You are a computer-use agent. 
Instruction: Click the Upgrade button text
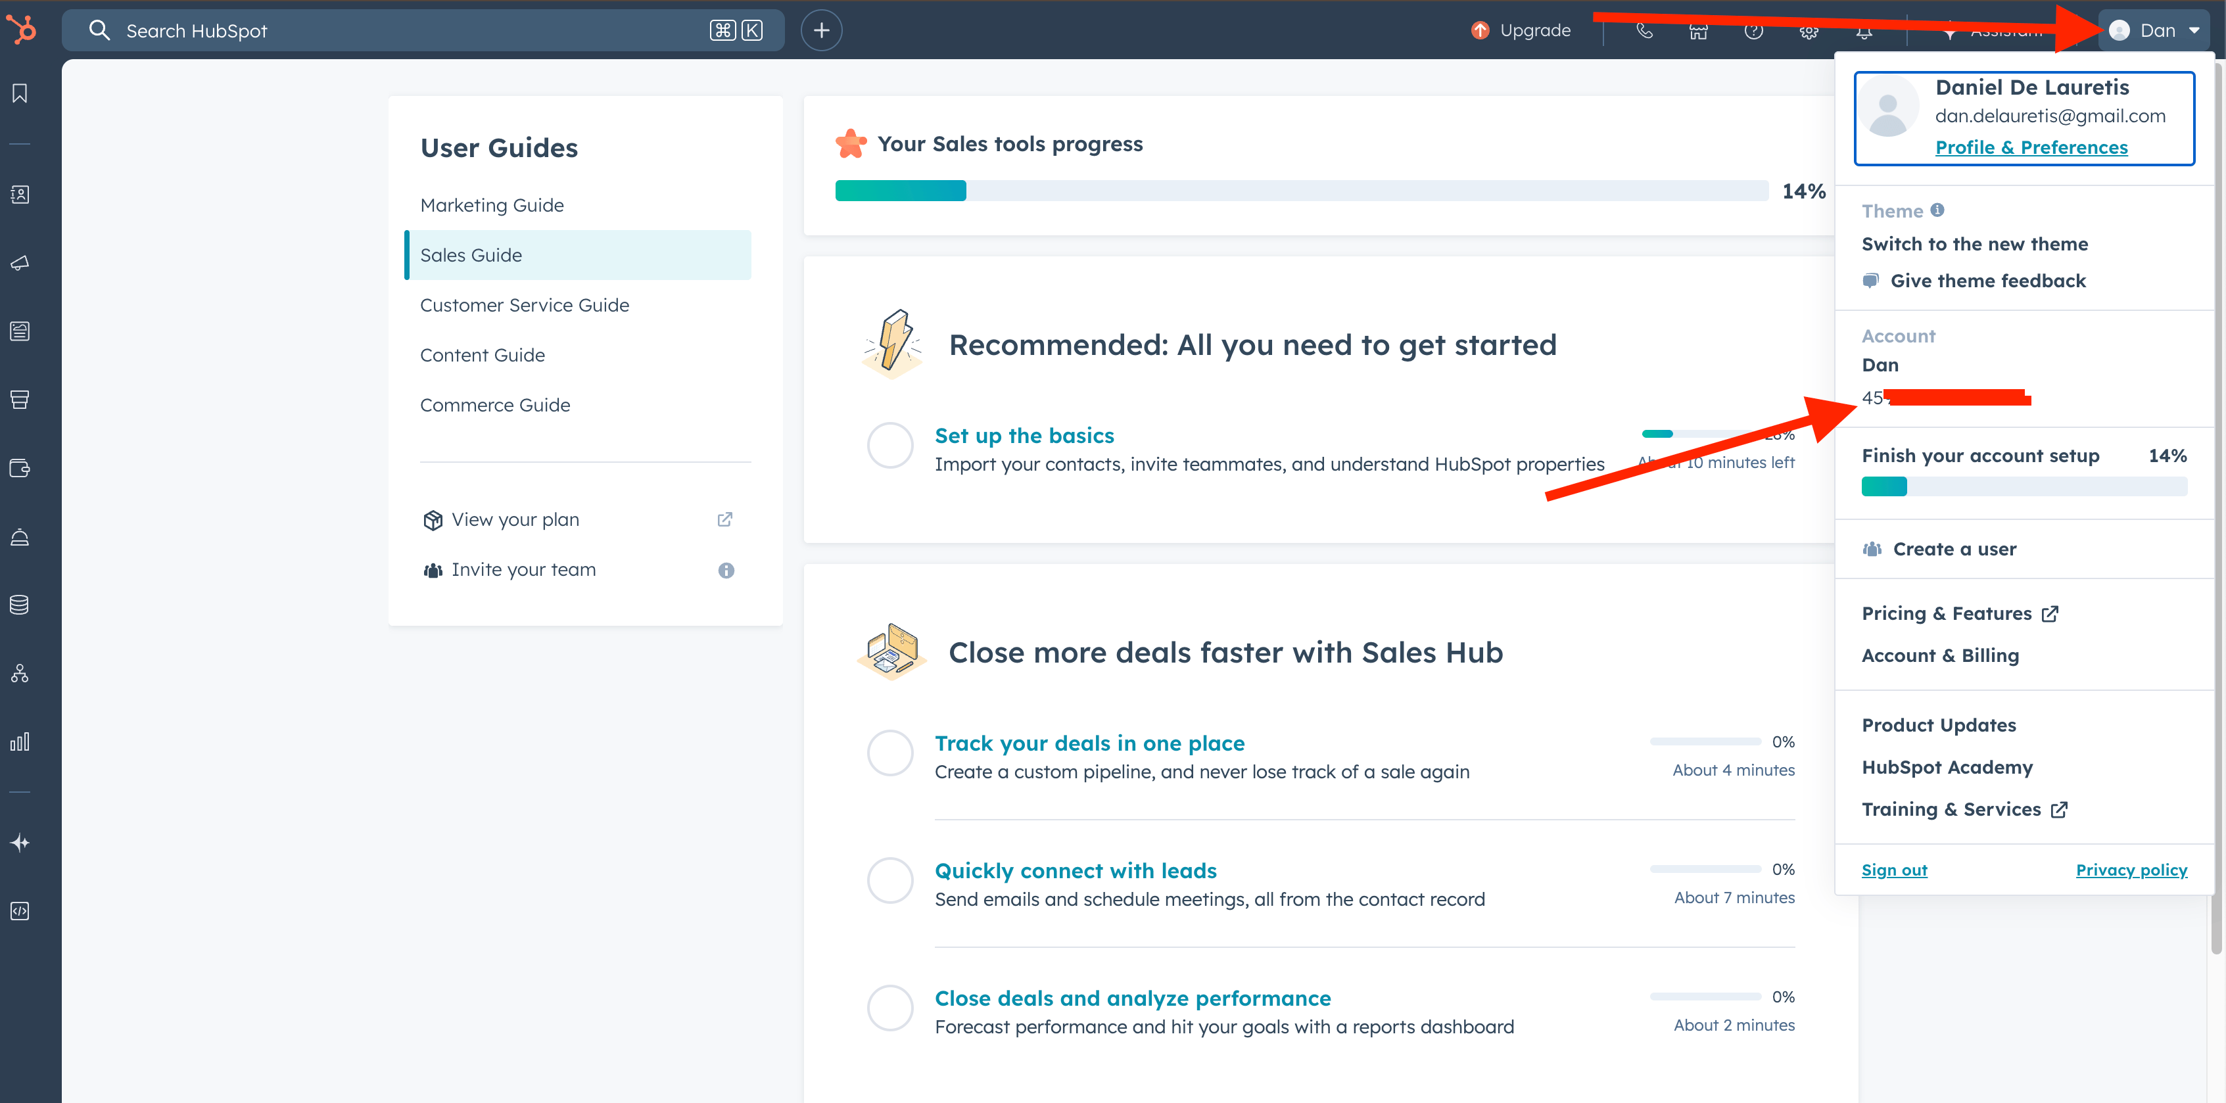(x=1534, y=30)
